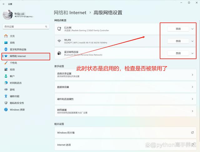Open 硬件和连接属性

coord(125,99)
